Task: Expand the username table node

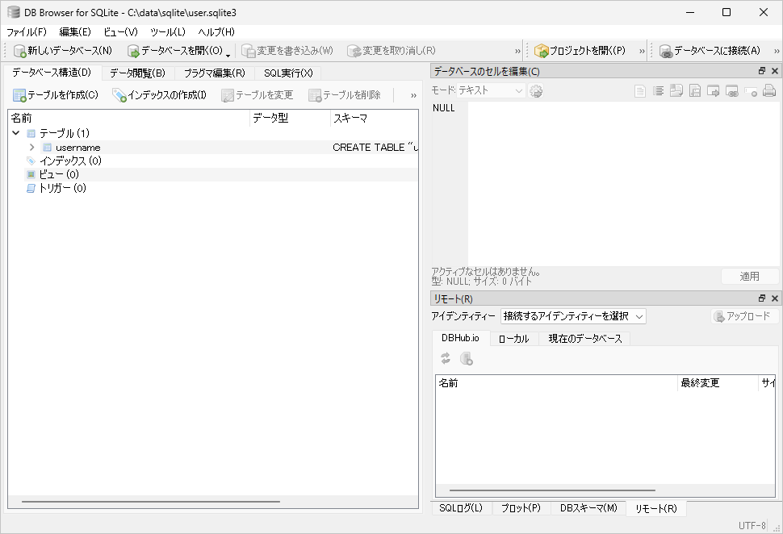Action: [x=31, y=148]
